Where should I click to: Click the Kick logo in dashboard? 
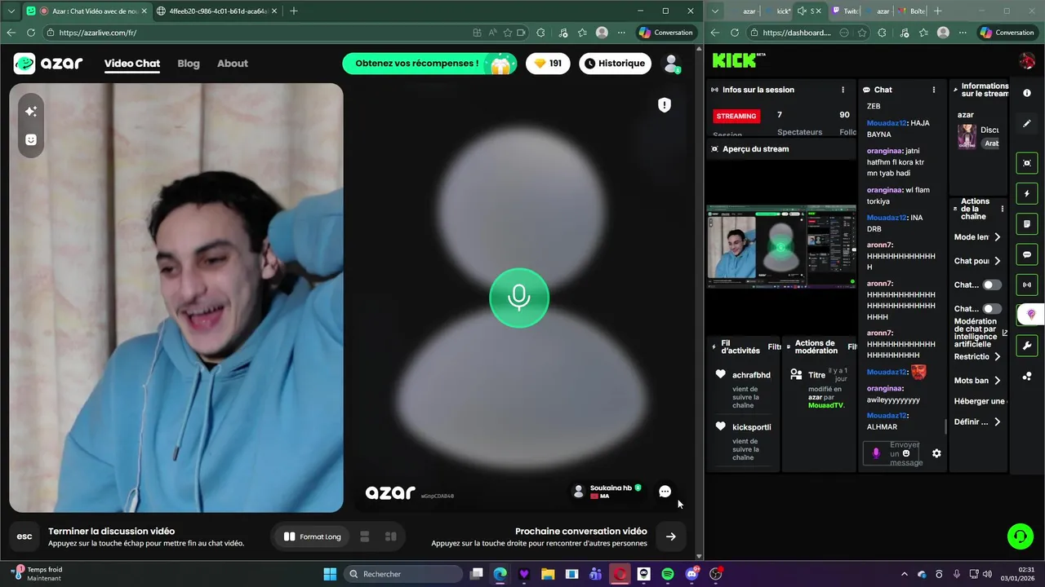click(737, 60)
